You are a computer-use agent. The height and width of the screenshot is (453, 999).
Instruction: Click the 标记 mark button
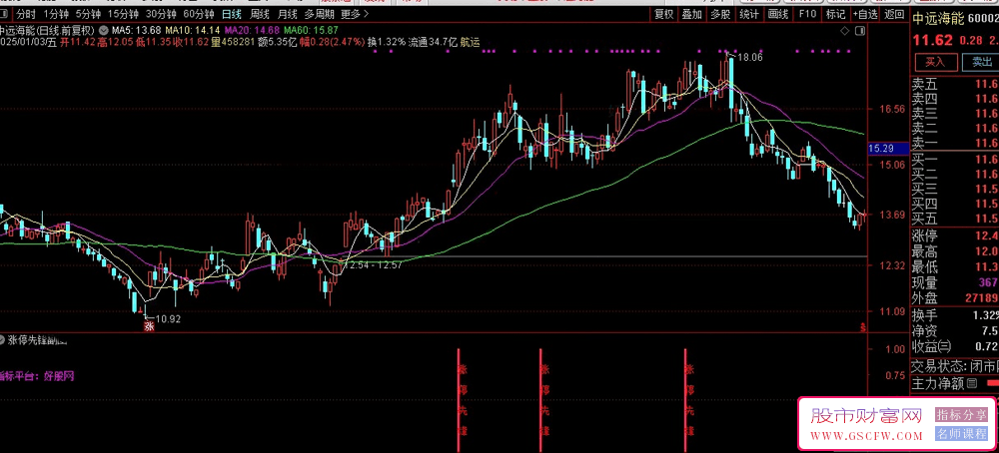click(835, 14)
